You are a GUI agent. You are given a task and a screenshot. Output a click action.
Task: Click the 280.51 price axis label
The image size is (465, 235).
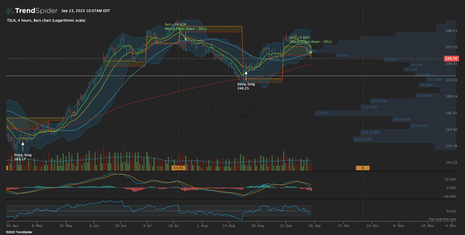pyautogui.click(x=451, y=31)
